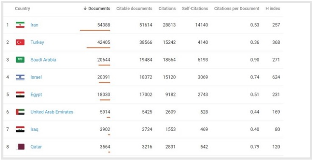Select Qatar documents value 3564
The height and width of the screenshot is (160, 314).
pyautogui.click(x=105, y=147)
